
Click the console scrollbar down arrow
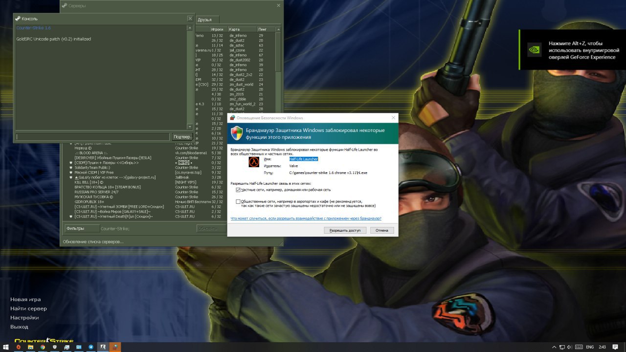click(190, 127)
